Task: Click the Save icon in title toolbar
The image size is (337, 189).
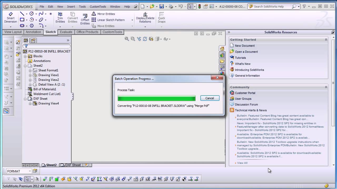Action: (x=162, y=6)
